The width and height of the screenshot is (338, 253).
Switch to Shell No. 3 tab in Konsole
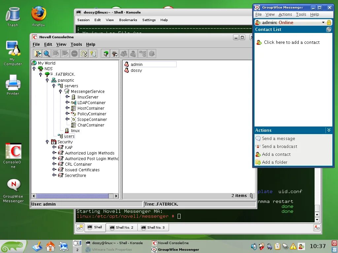pos(153,227)
